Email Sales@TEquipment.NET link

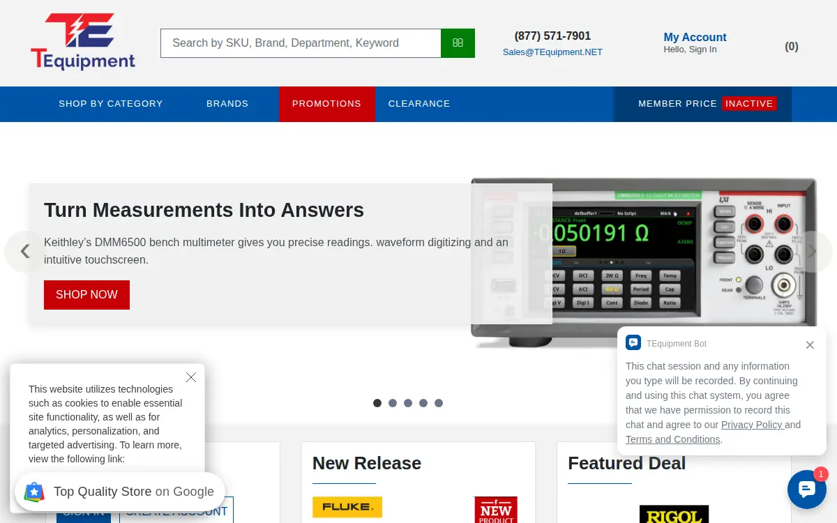[x=552, y=52]
